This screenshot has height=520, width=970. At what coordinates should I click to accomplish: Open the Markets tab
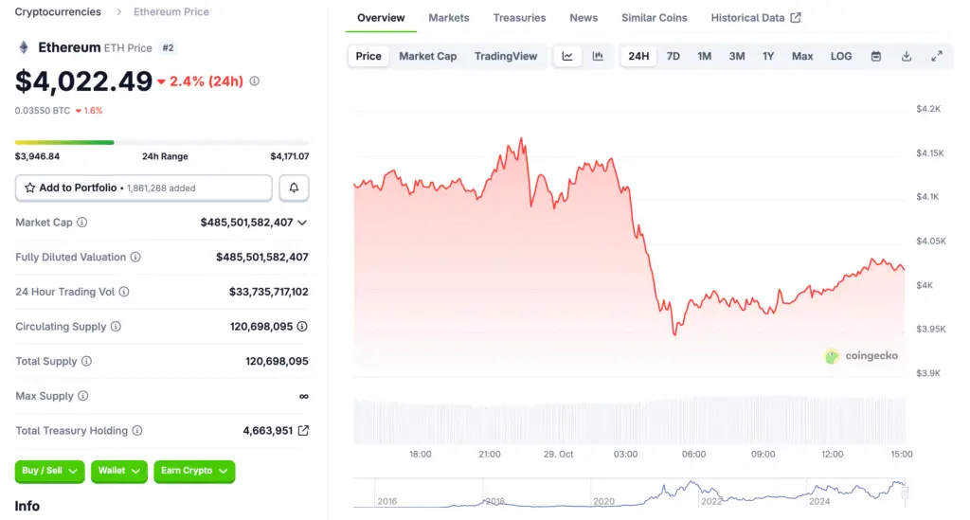(448, 18)
